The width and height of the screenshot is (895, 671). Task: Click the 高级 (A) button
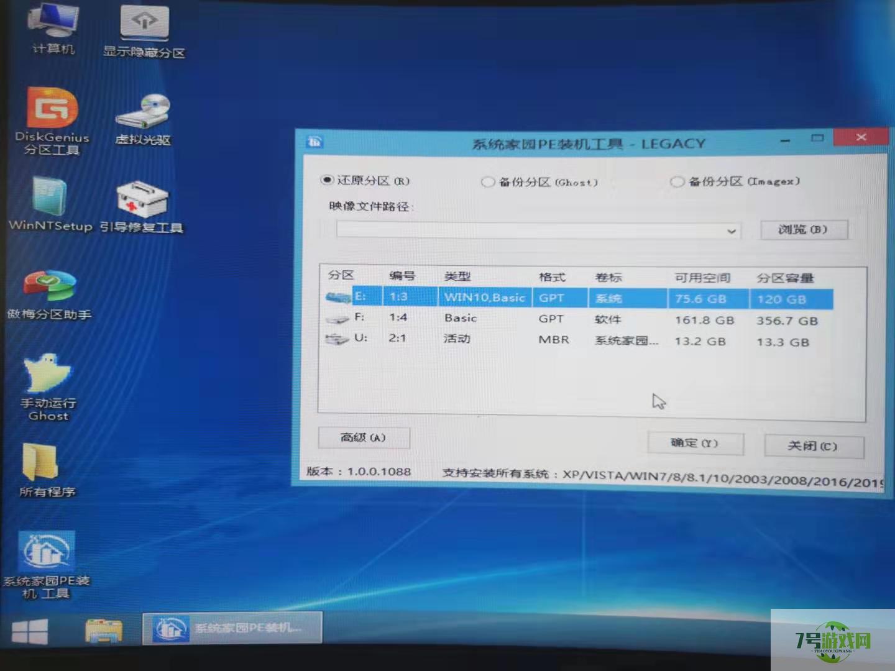tap(364, 437)
